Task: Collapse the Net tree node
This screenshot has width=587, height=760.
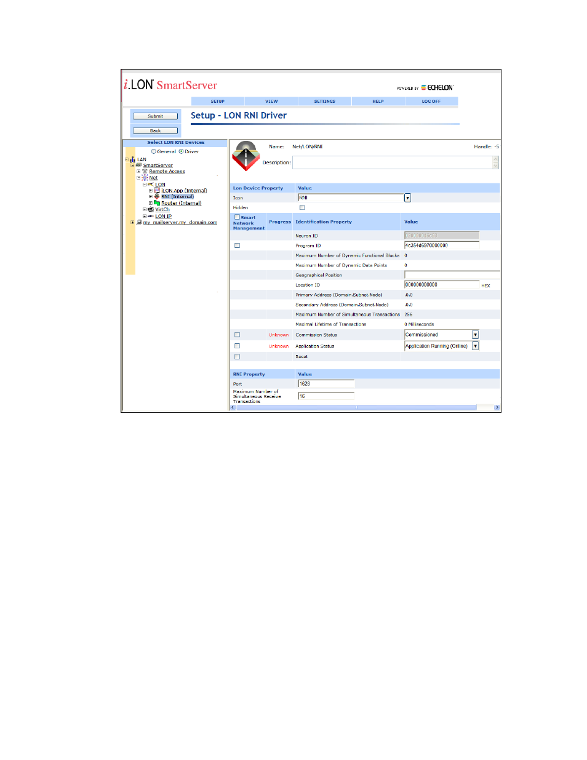Action: (138, 178)
